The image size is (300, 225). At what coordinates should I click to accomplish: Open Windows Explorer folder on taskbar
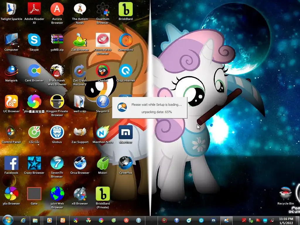[x=35, y=221]
